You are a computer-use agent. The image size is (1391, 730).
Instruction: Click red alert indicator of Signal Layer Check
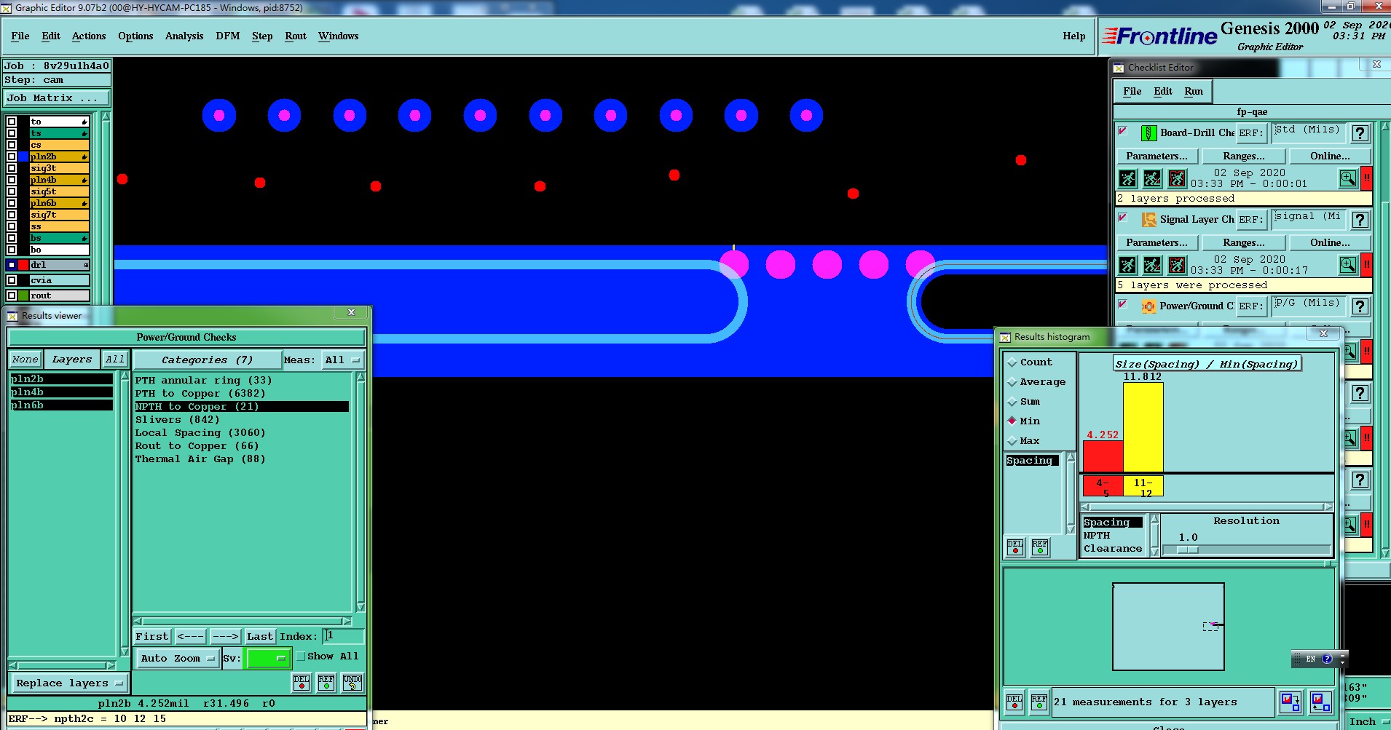1367,265
